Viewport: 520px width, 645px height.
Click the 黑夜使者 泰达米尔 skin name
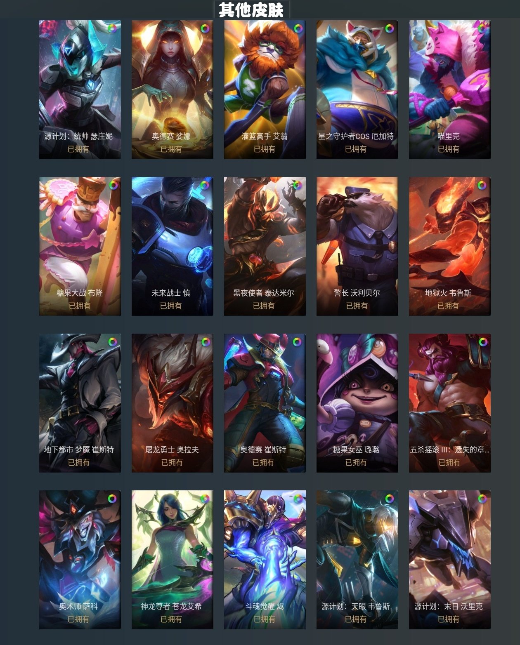(x=264, y=293)
